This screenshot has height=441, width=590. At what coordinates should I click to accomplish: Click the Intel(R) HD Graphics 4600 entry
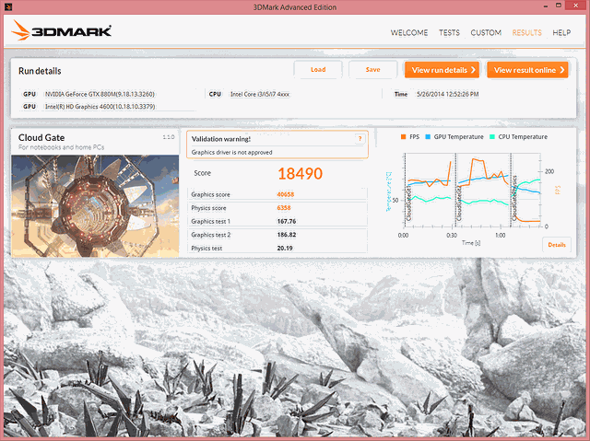100,107
